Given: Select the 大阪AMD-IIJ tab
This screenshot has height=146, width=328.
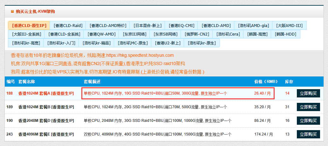Looking at the screenshot, I should pyautogui.click(x=290, y=25).
